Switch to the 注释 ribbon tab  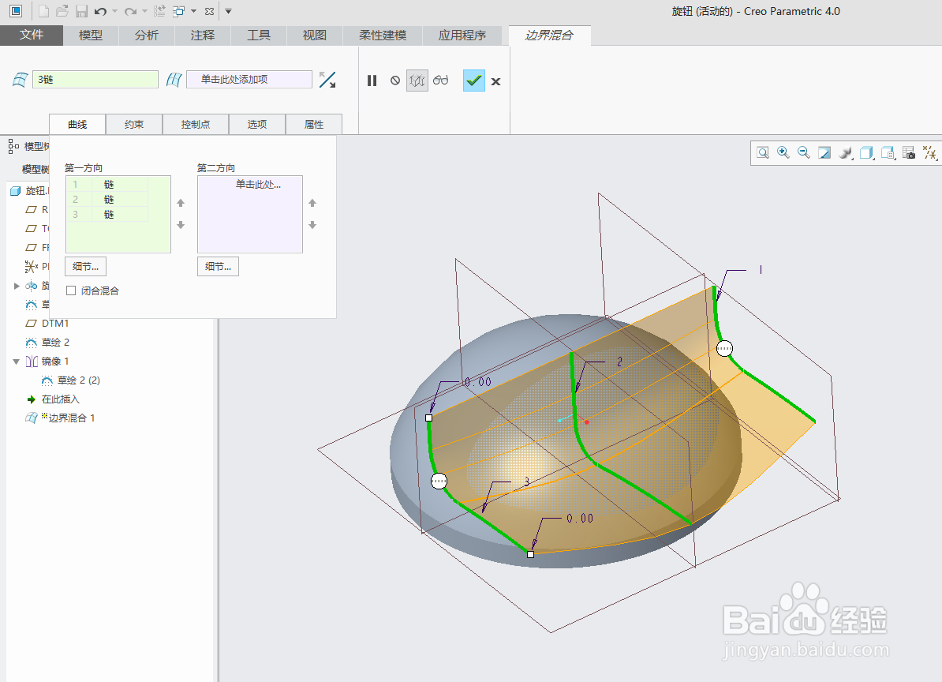(x=203, y=35)
